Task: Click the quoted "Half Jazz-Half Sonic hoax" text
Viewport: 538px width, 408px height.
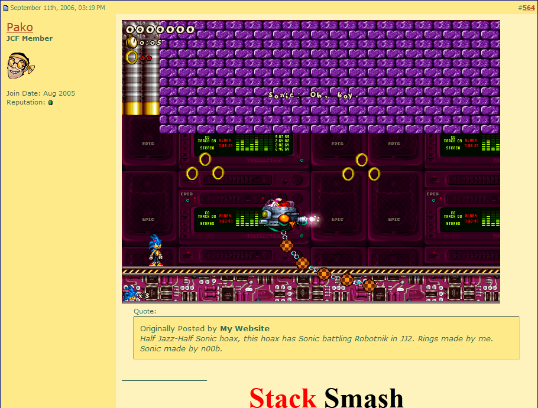Action: (x=316, y=344)
